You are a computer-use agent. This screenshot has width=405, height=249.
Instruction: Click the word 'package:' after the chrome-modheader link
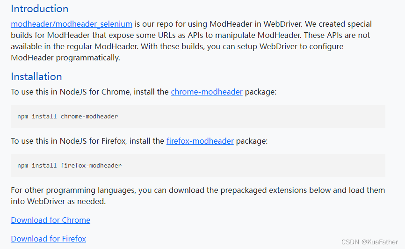point(260,92)
